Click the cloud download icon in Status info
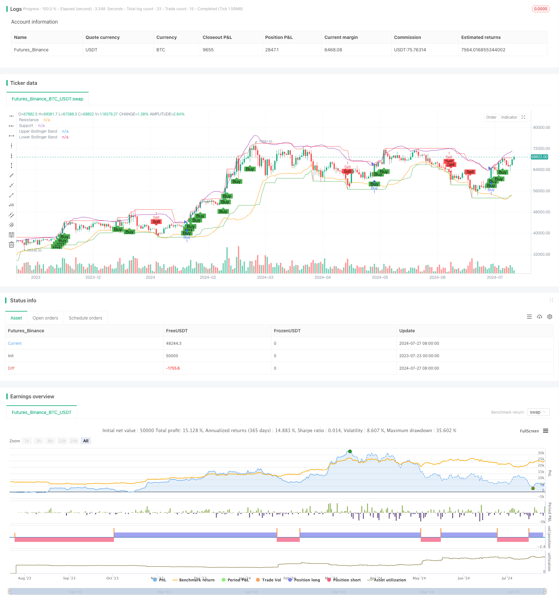This screenshot has width=559, height=604. coord(540,317)
